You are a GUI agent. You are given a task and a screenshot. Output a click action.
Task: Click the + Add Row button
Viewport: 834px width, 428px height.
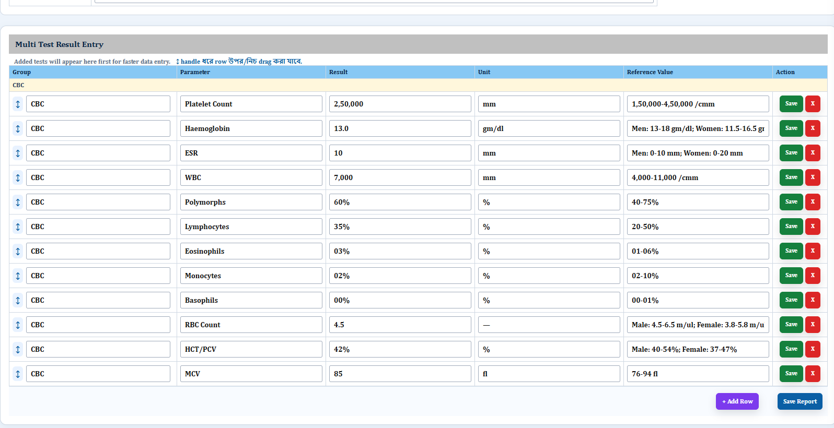point(737,401)
